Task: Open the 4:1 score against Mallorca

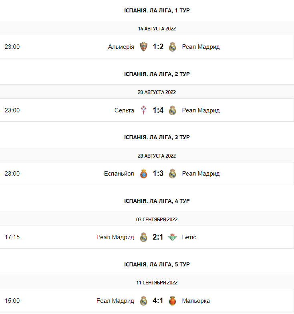Action: point(158,301)
